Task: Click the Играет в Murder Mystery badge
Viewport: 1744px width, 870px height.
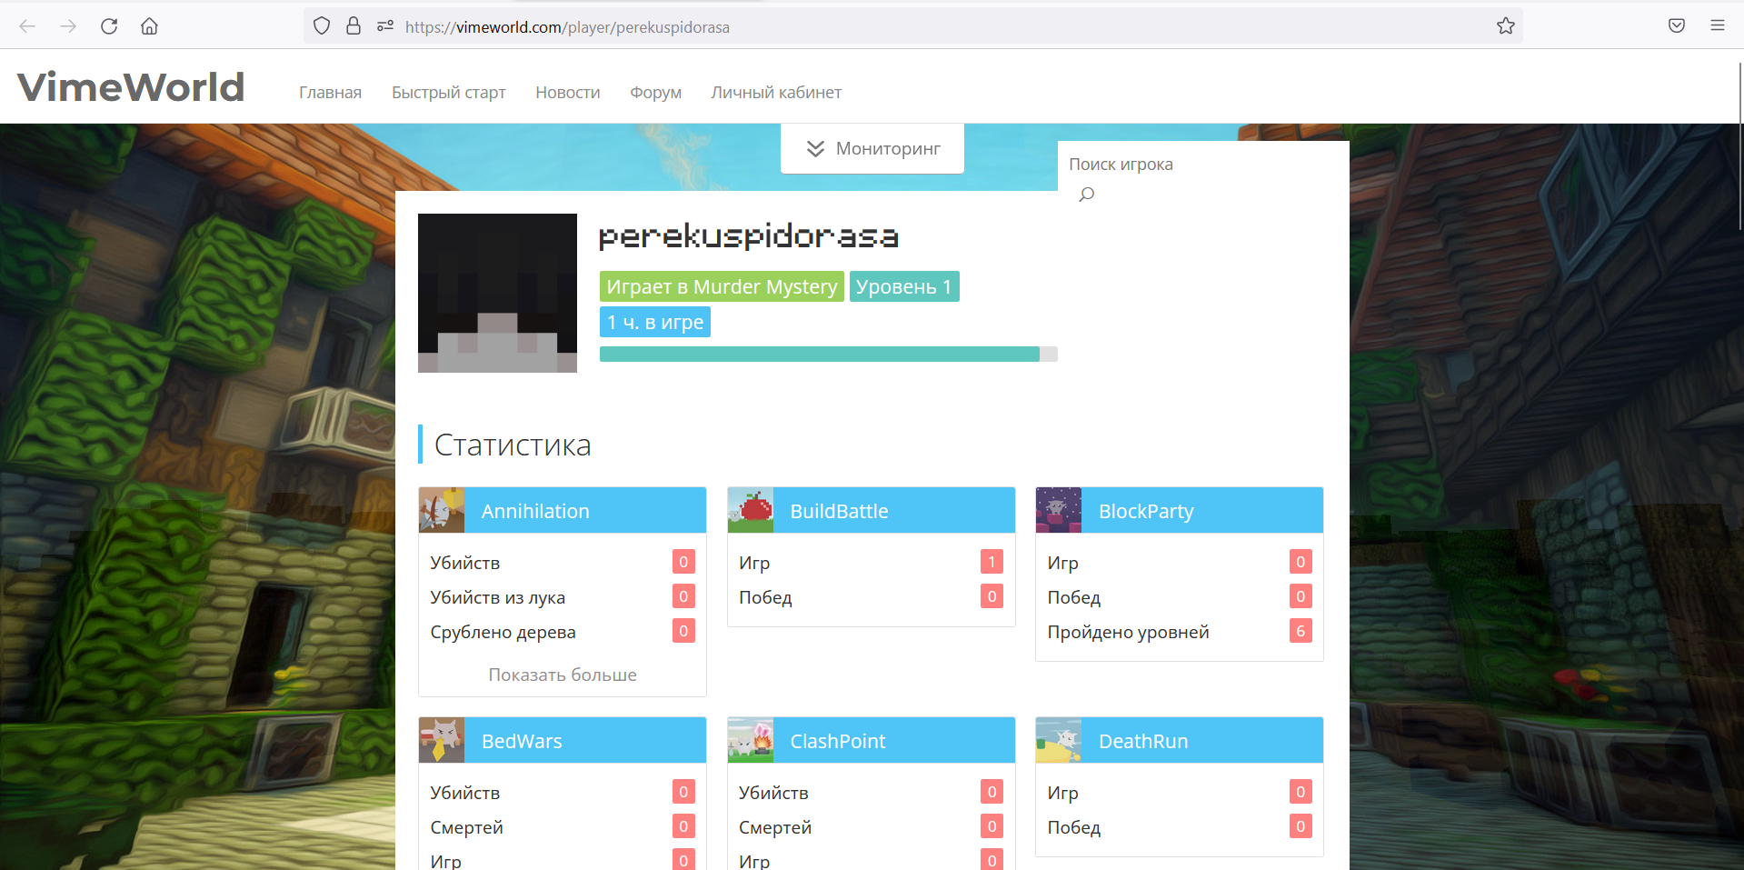Action: tap(722, 286)
